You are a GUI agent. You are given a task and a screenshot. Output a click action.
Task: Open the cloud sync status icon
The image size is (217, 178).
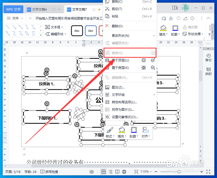[x=164, y=18]
